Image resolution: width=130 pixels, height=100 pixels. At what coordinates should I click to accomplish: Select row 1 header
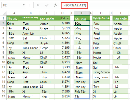[x=3, y=18]
